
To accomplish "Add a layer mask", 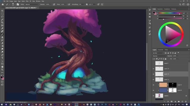I will 172,102.
